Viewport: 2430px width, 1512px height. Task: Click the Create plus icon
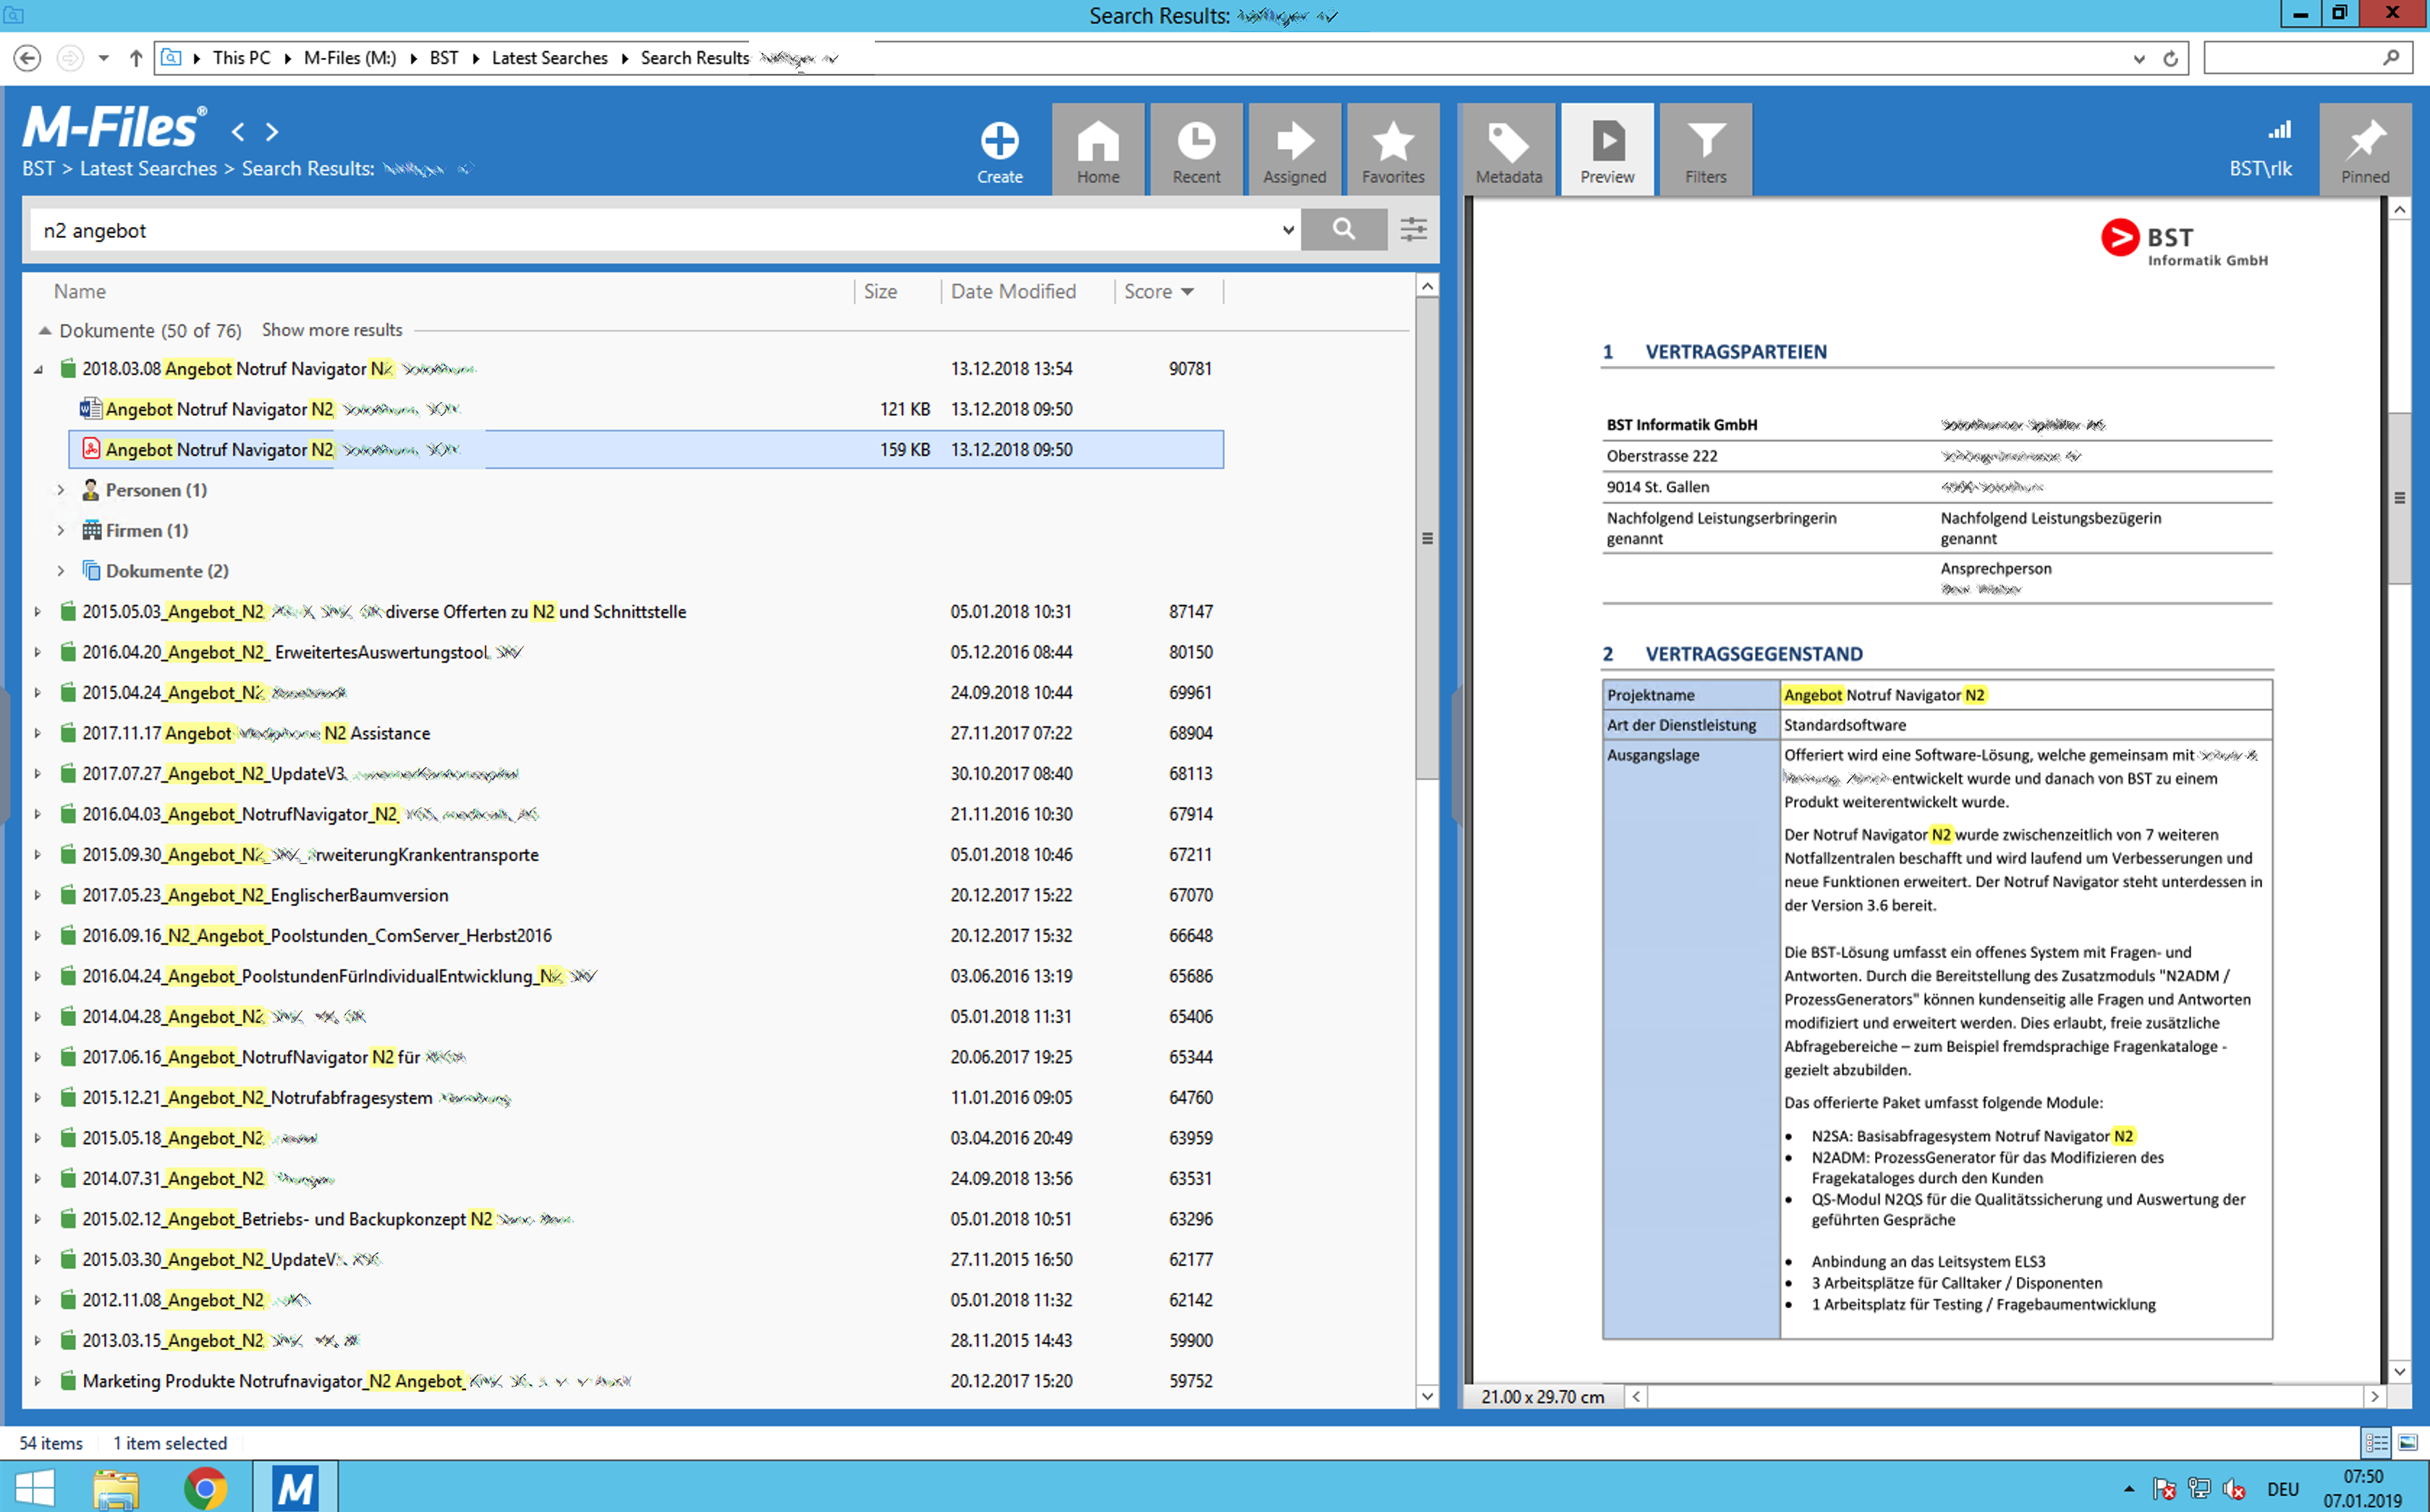point(999,141)
